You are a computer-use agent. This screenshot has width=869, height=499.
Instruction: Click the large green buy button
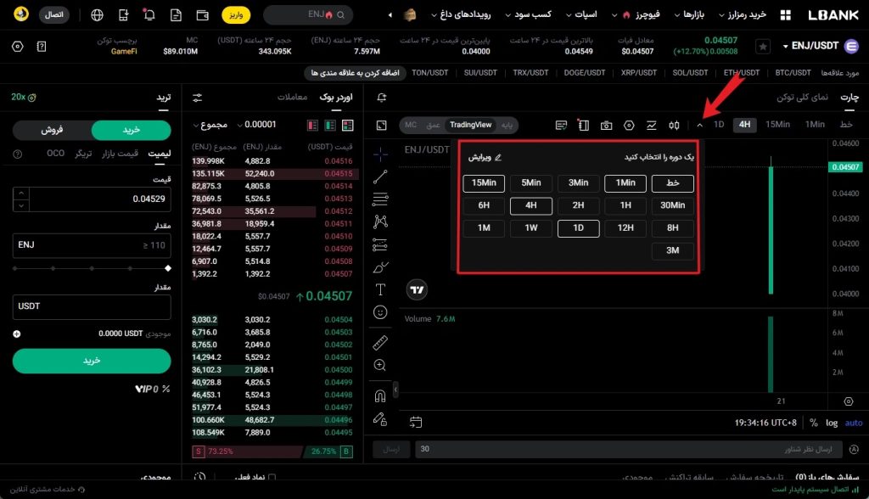[92, 361]
